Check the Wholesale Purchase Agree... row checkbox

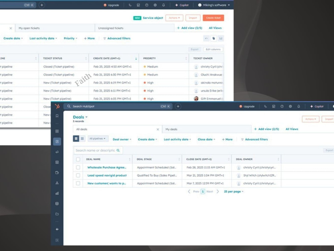78,168
